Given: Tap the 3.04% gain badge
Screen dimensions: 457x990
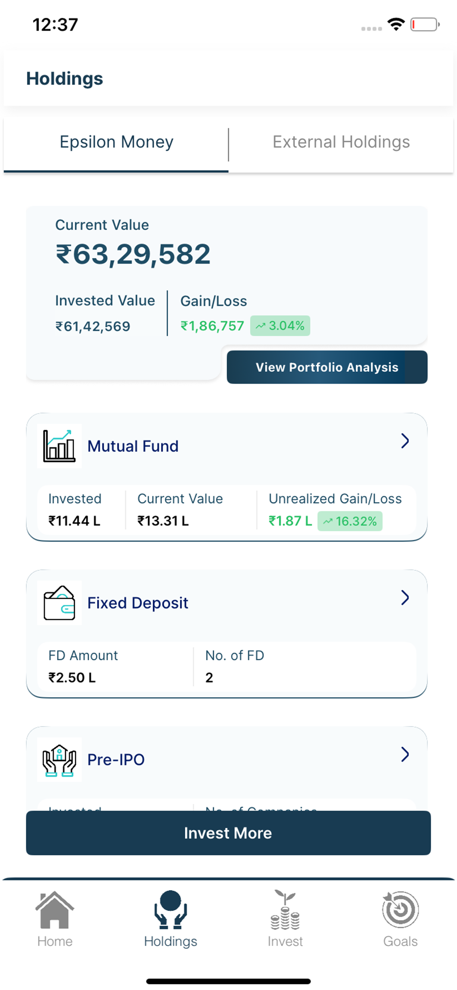Looking at the screenshot, I should click(x=280, y=326).
